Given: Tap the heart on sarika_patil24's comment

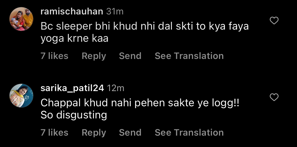Looking at the screenshot, I should (x=274, y=97).
